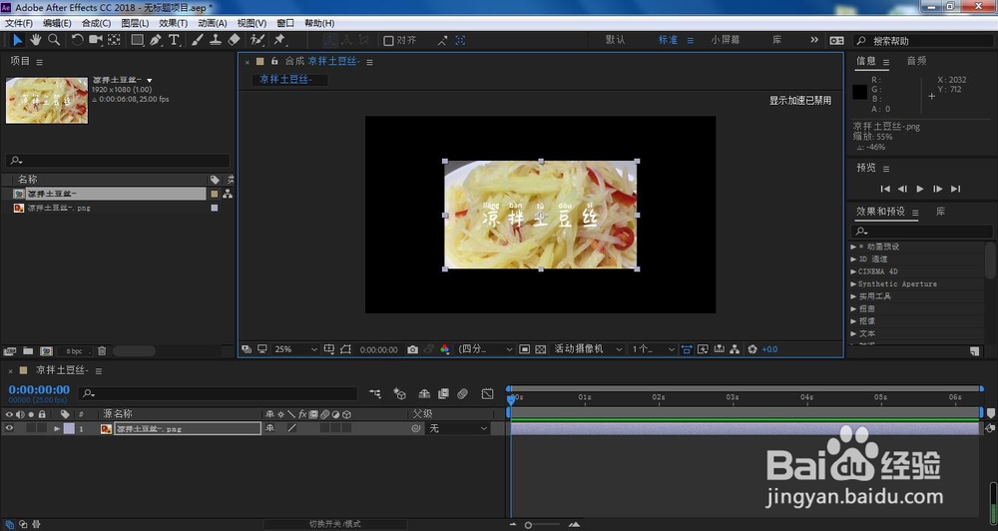Expand layer 1 properties triangle

[57, 428]
